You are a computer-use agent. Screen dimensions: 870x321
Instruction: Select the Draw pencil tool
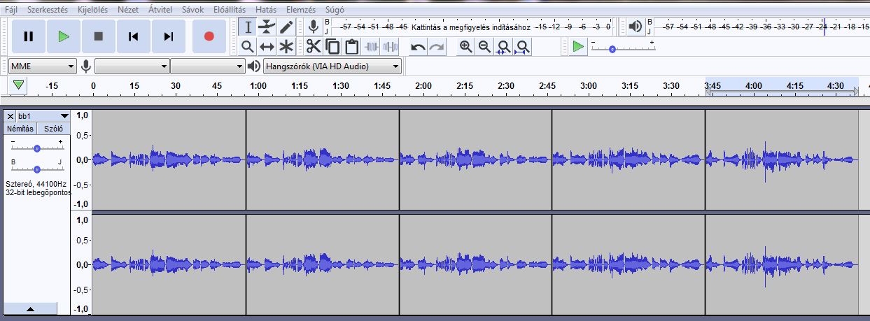click(286, 27)
